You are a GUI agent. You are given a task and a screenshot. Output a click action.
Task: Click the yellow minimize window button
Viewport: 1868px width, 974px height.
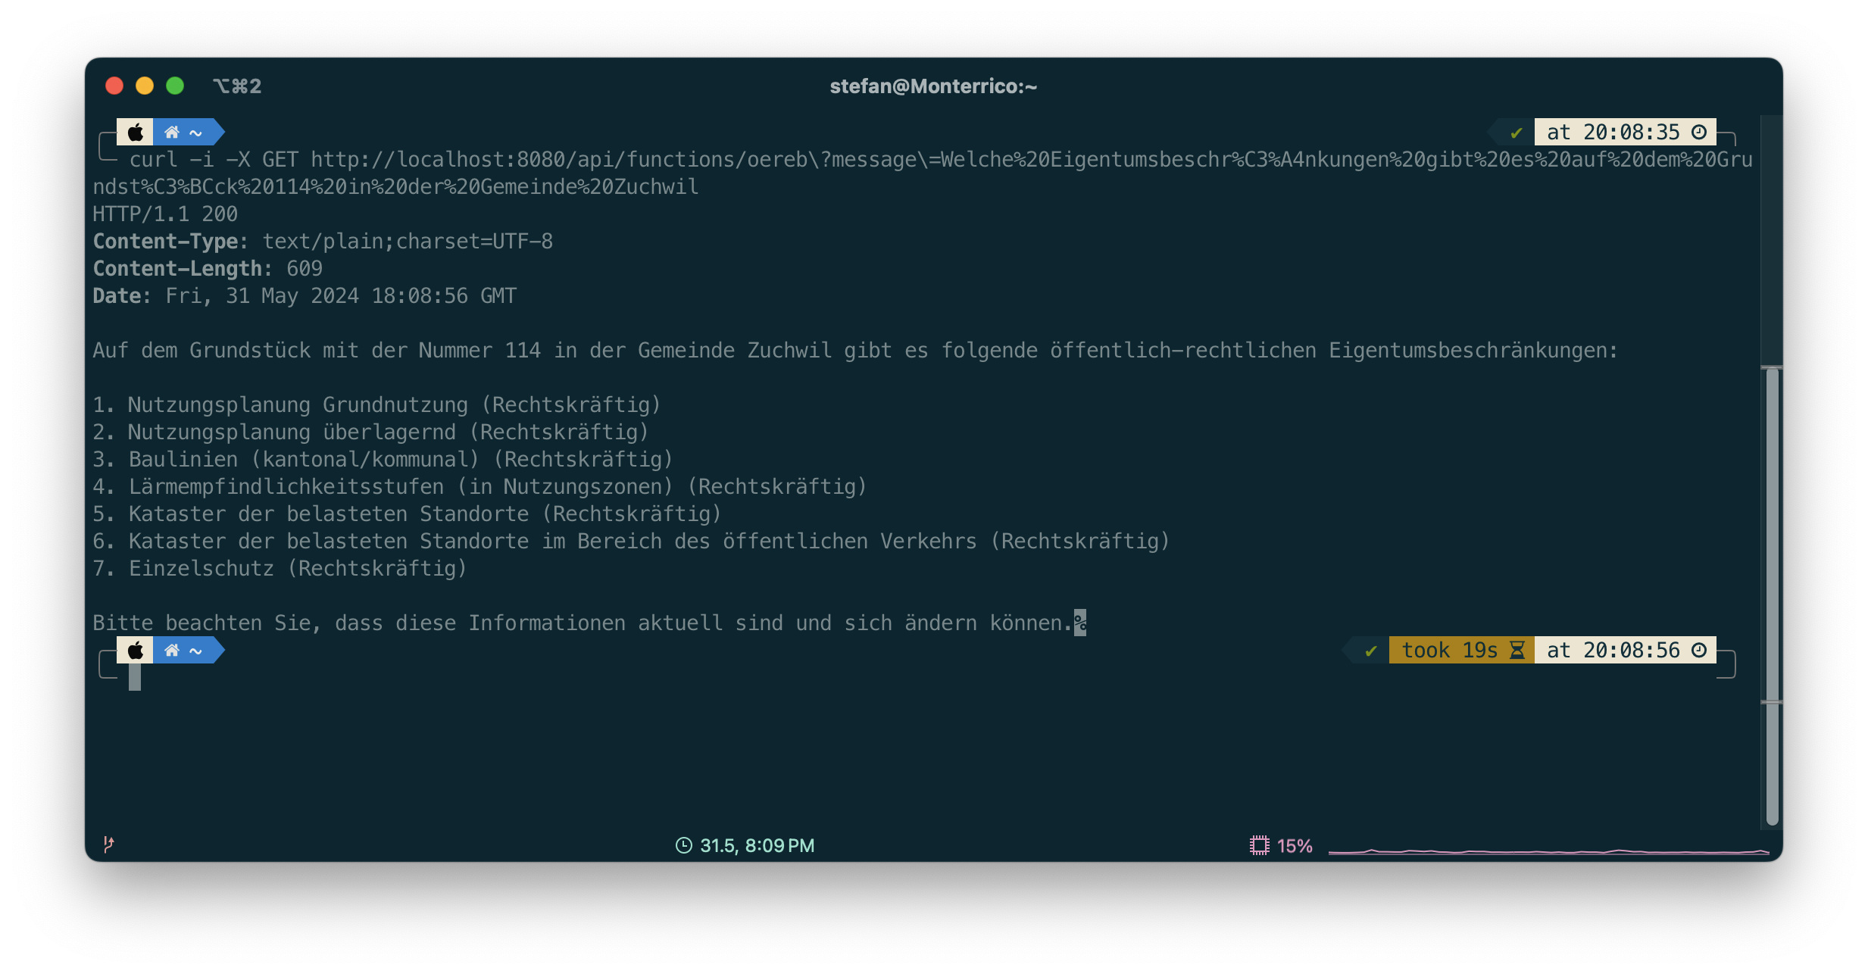[x=145, y=86]
